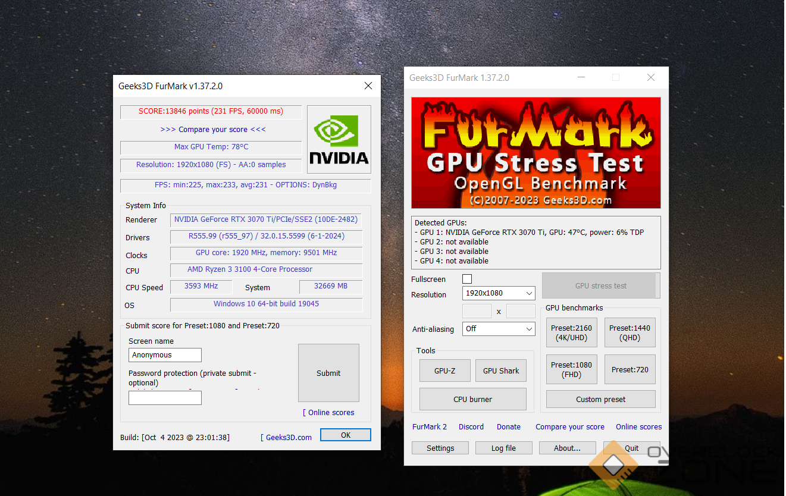Click the 'GPU 2: not available' line
This screenshot has height=496, width=786.
(452, 242)
